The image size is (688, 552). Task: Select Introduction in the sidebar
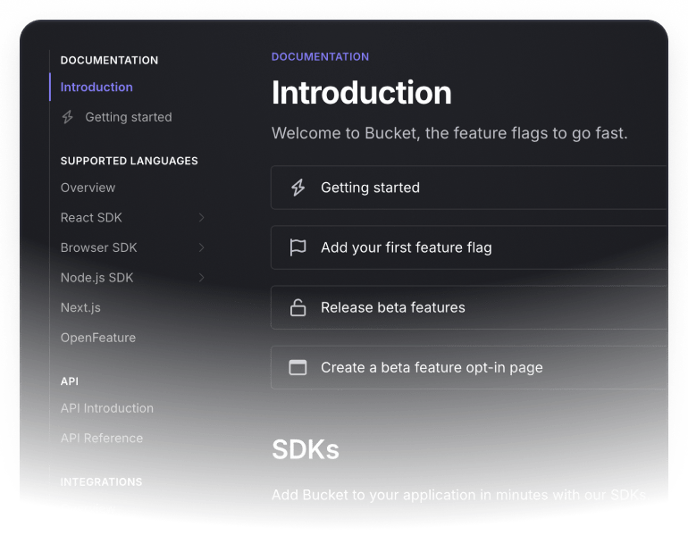point(96,87)
